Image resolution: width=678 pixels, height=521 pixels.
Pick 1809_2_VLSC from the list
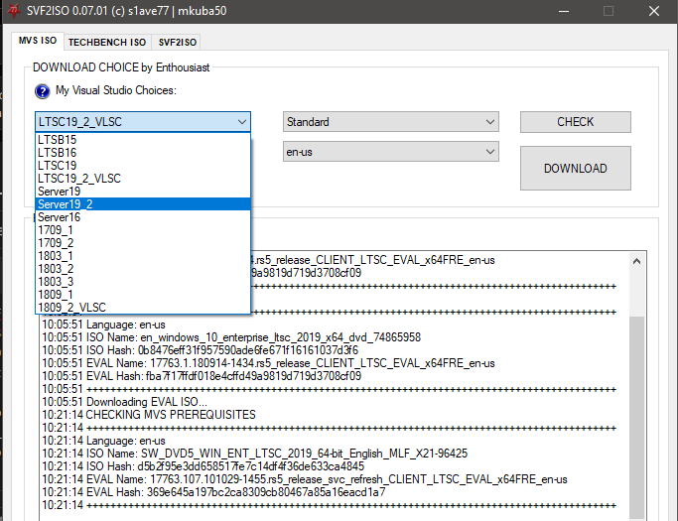[143, 308]
